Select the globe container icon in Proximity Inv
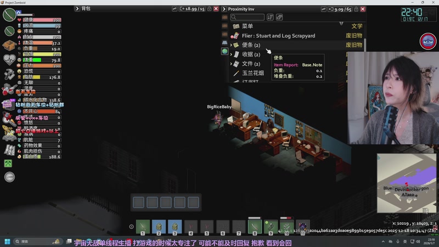 tap(224, 51)
